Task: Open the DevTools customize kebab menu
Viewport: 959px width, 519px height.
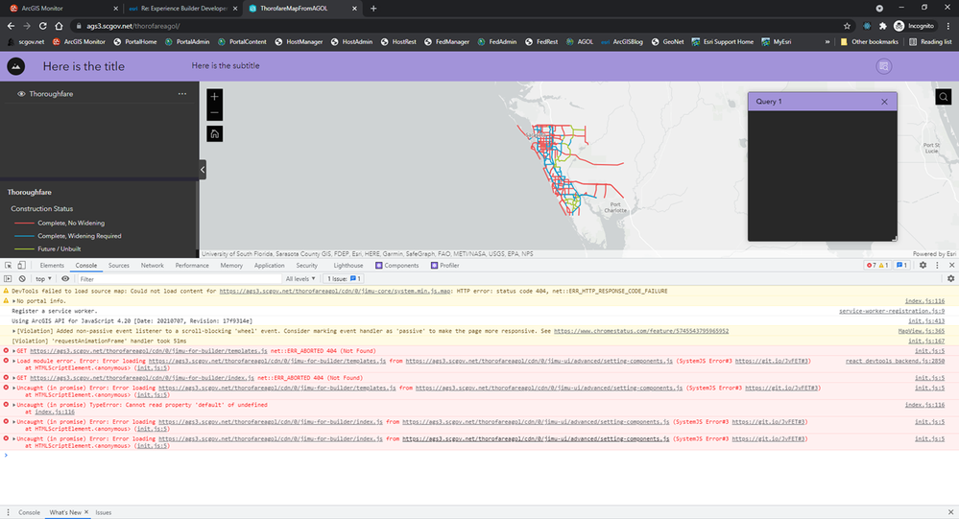Action: (x=937, y=266)
